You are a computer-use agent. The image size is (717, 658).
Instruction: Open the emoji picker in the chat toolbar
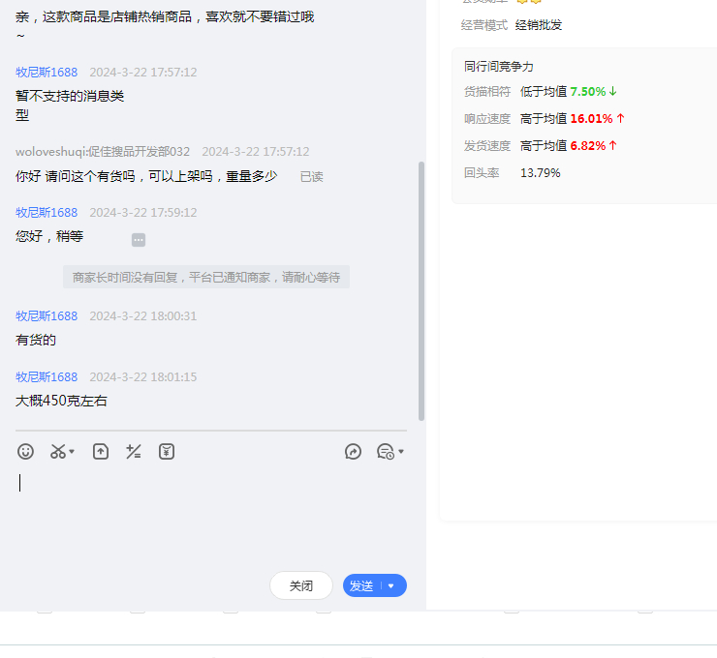[x=26, y=452]
